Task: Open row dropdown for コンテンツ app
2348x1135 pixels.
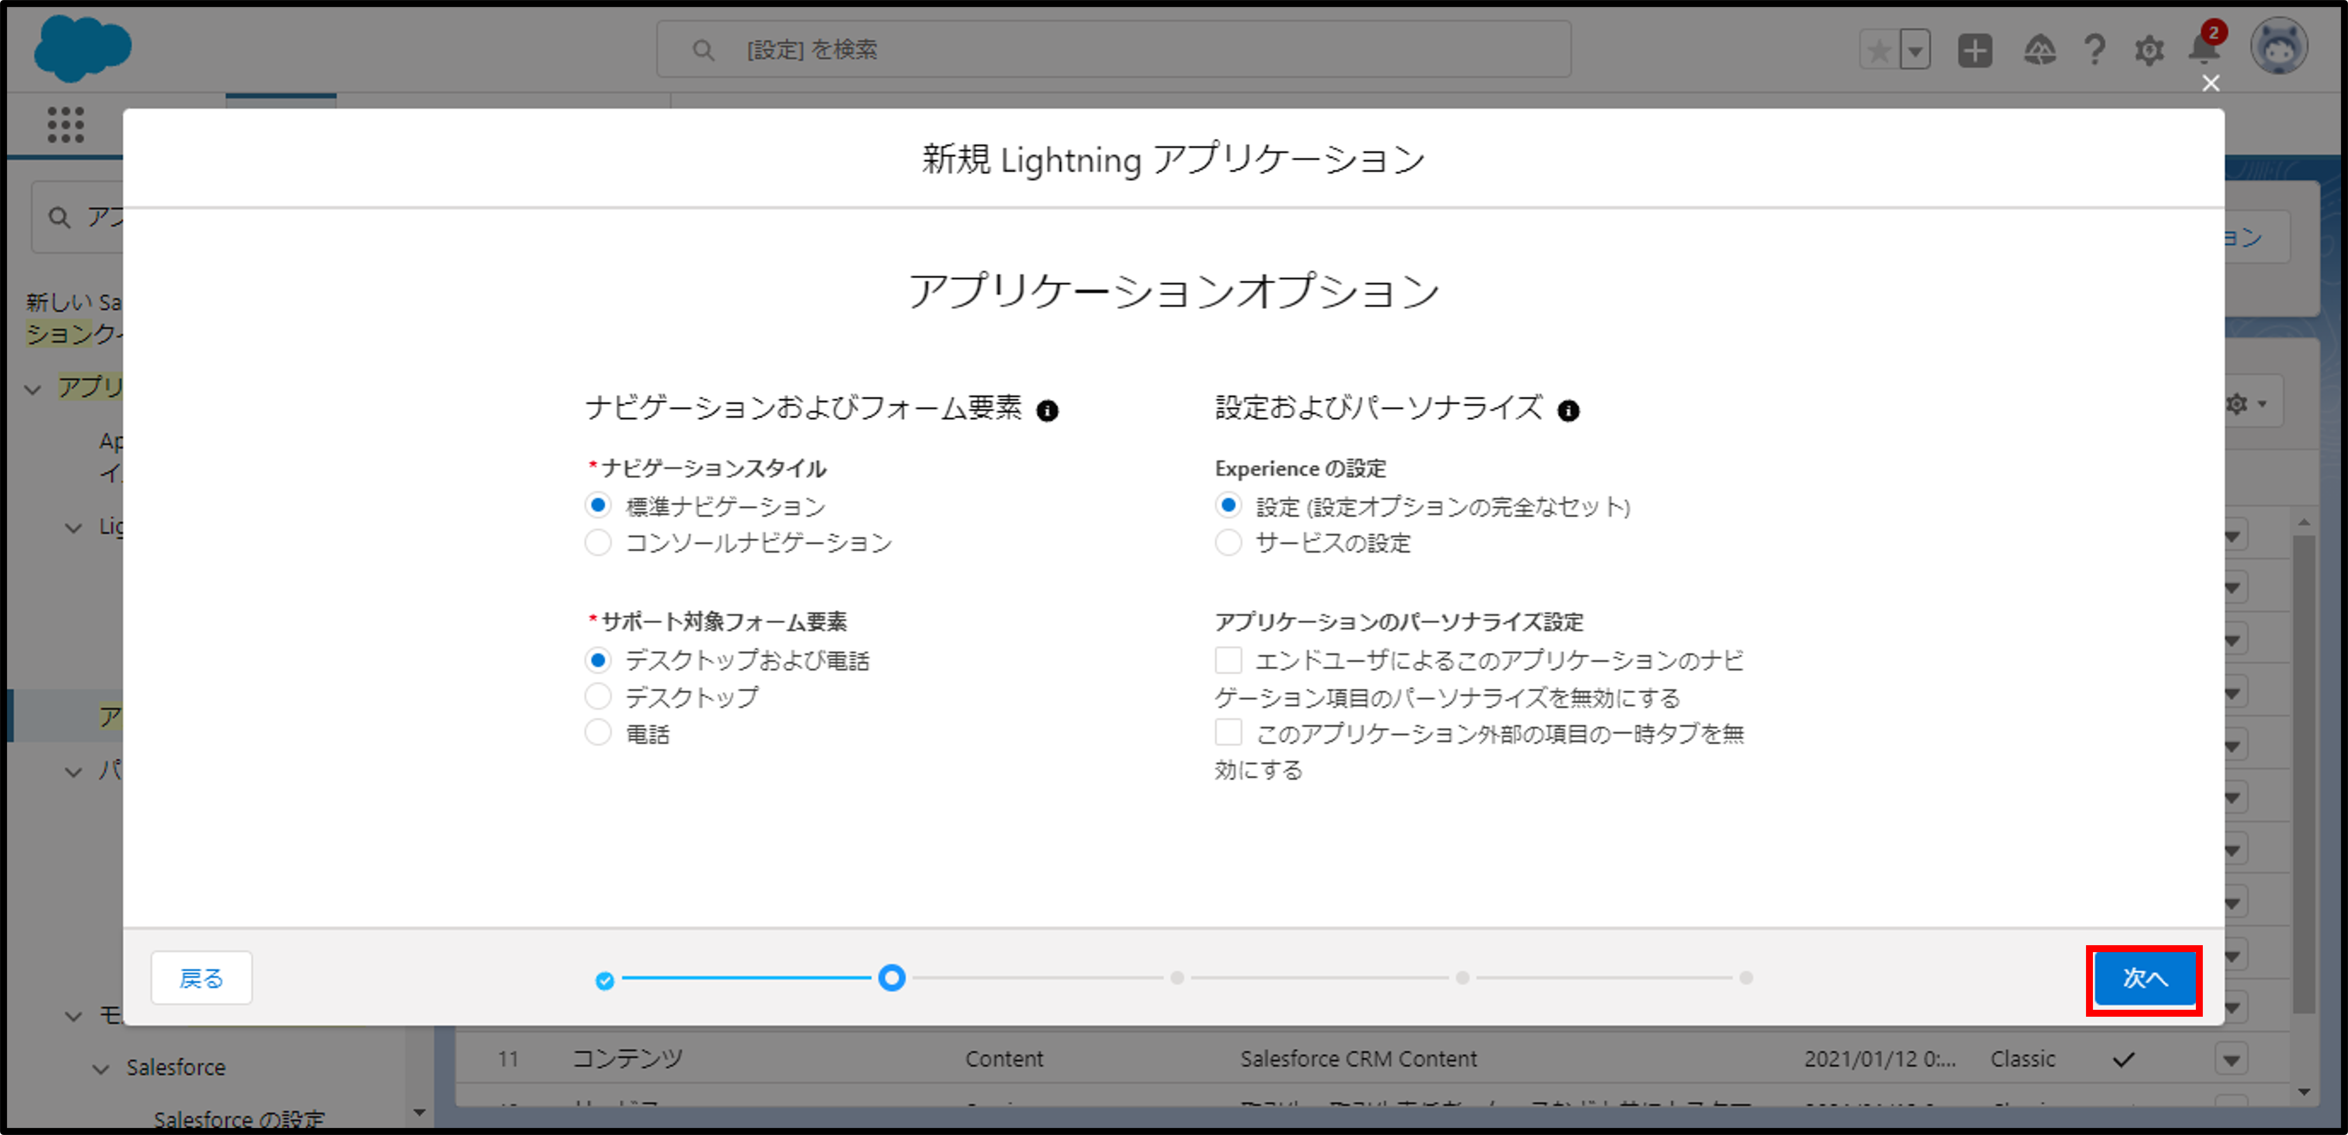Action: coord(2230,1059)
